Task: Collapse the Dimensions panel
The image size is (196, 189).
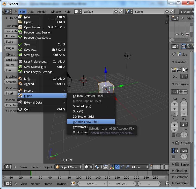Action: tap(173, 84)
